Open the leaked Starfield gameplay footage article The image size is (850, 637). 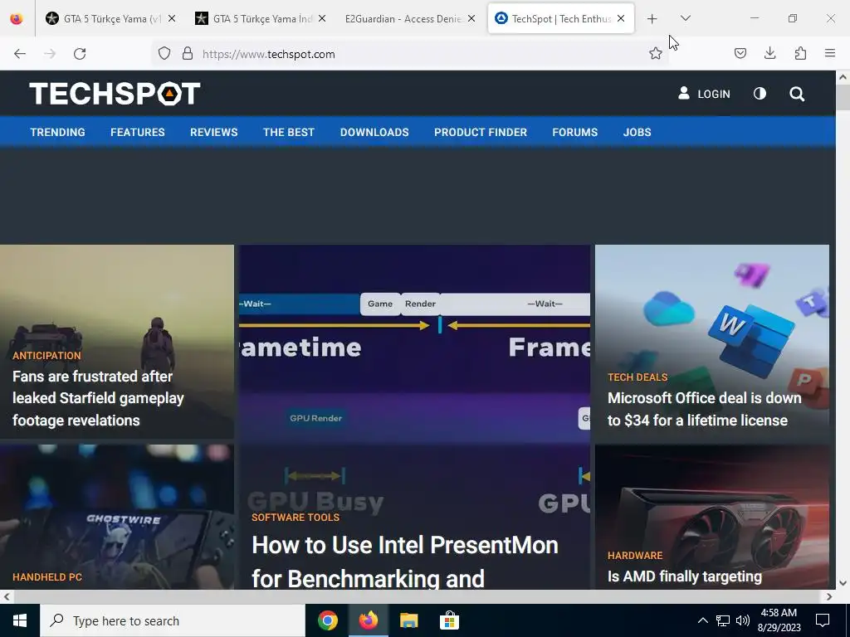tap(98, 398)
